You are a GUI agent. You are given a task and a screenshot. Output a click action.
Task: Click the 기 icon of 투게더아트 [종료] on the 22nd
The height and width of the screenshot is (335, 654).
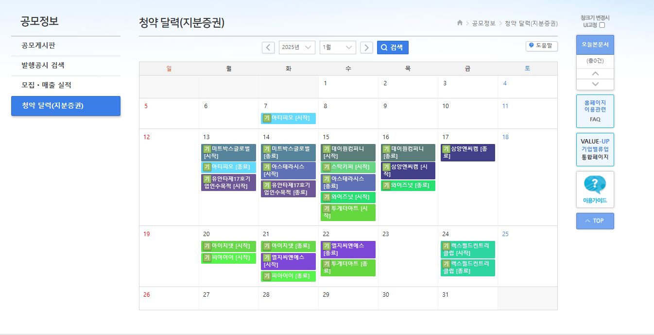click(327, 264)
